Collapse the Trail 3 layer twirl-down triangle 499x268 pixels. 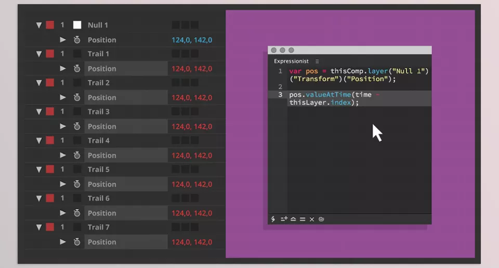[x=39, y=112]
